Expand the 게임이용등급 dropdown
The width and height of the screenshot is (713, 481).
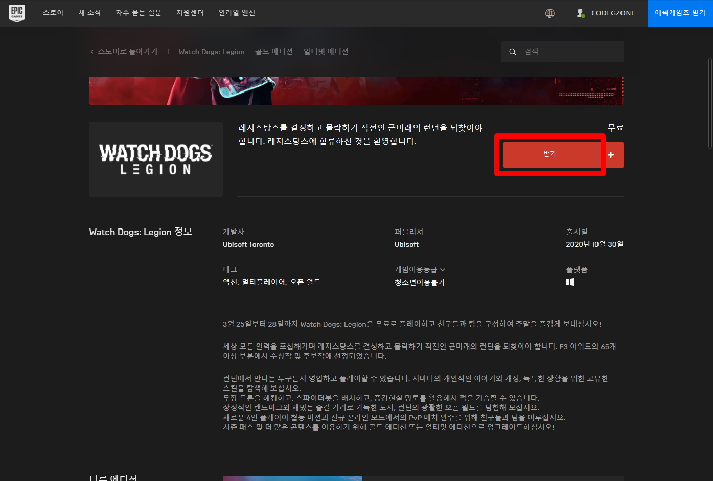tap(420, 269)
